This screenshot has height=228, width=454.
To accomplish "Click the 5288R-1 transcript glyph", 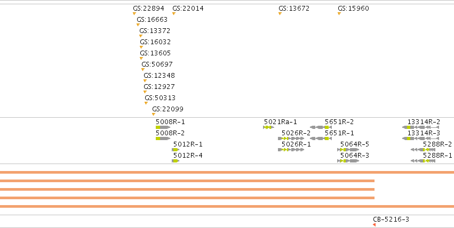I will pos(423,161).
